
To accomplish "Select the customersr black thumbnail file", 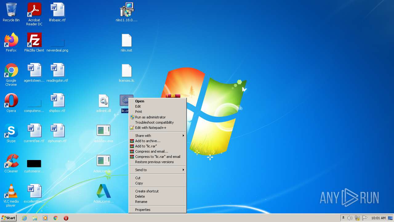I will pos(34,166).
